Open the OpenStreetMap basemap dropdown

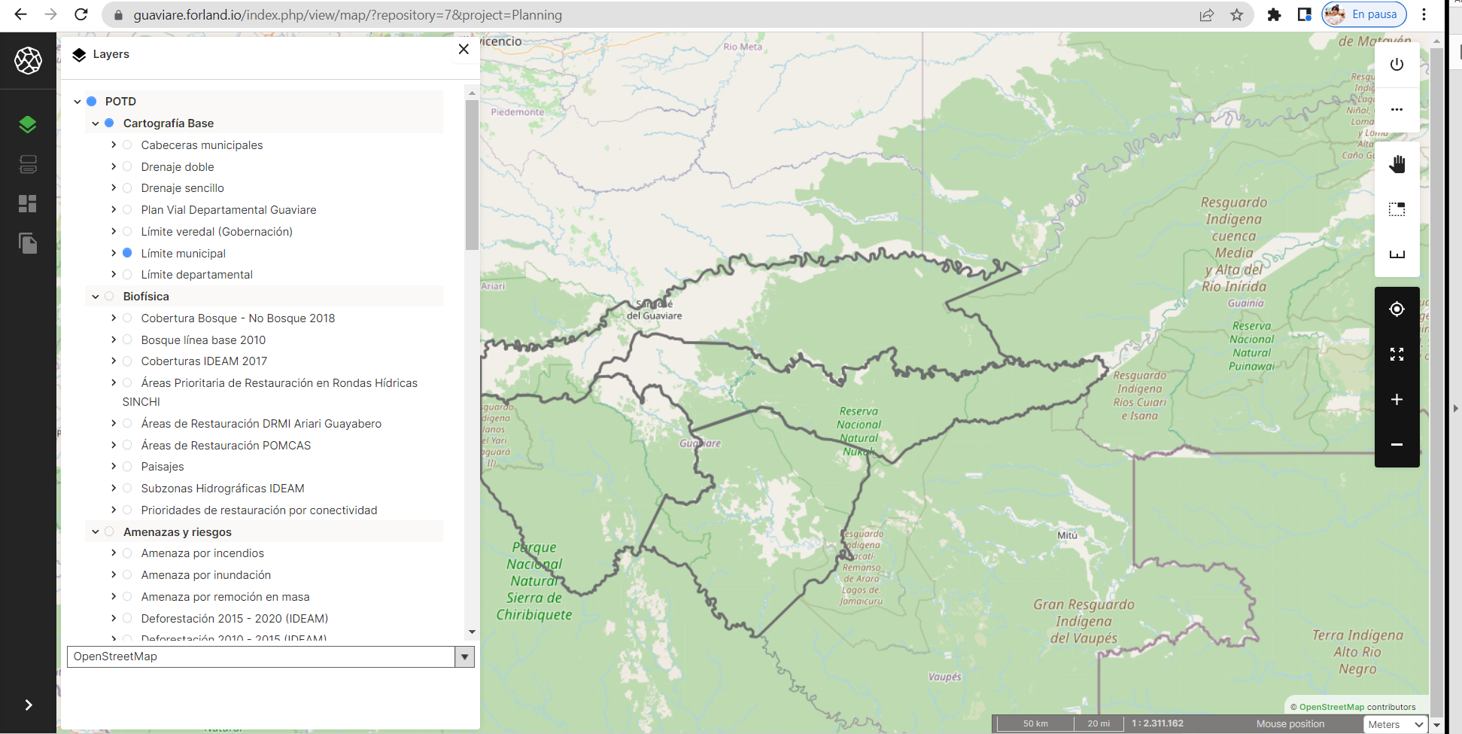[271, 656]
